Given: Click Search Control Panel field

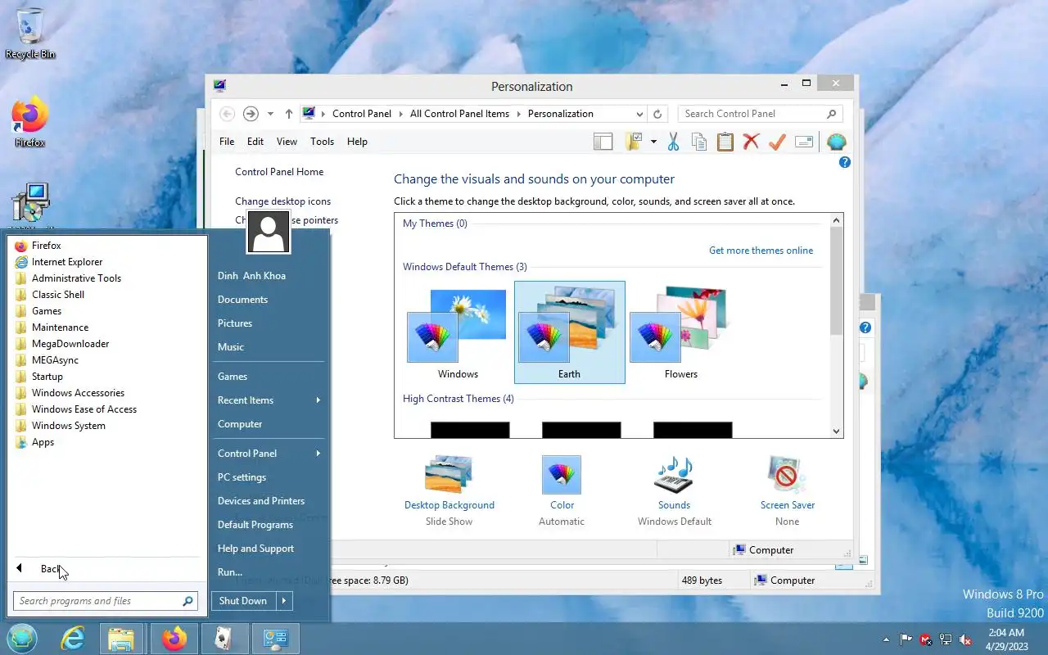Looking at the screenshot, I should pyautogui.click(x=759, y=114).
